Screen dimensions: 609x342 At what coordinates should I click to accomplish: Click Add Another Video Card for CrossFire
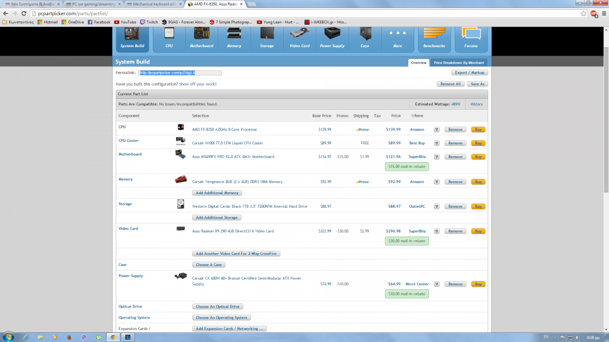click(x=236, y=254)
